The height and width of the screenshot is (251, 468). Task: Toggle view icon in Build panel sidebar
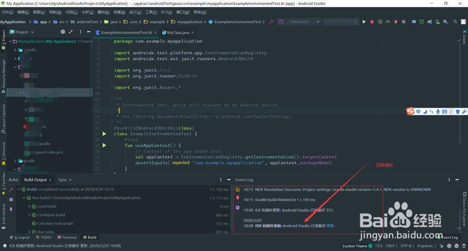(x=11, y=199)
